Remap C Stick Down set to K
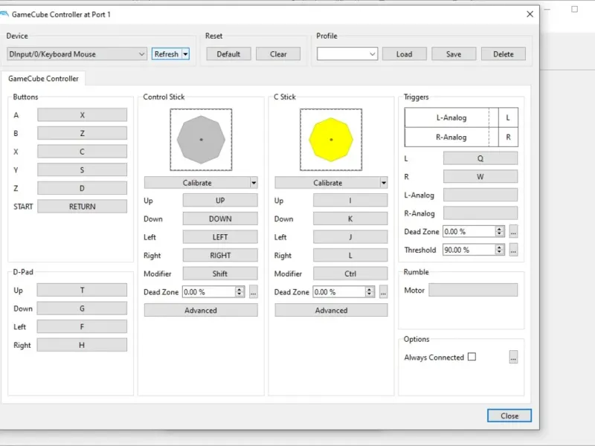This screenshot has height=446, width=595. (x=350, y=219)
